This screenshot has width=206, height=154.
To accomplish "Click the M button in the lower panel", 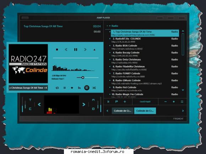I will pos(93,100).
